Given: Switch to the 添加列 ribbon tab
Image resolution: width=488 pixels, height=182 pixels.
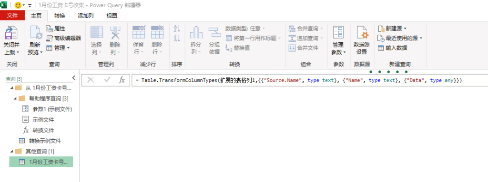Looking at the screenshot, I should click(x=86, y=16).
